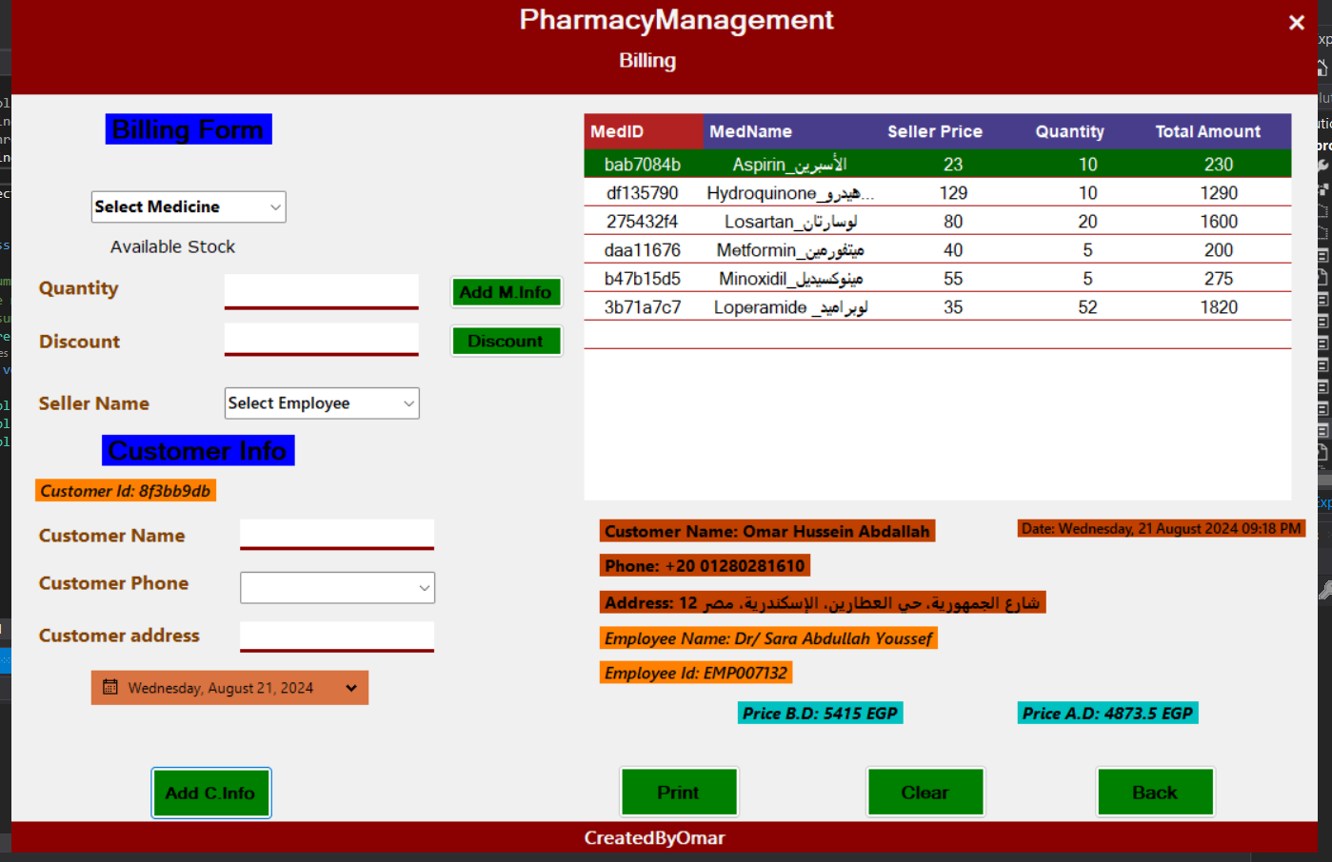Click the Customer address input field
Viewport: 1332px width, 862px height.
(336, 635)
